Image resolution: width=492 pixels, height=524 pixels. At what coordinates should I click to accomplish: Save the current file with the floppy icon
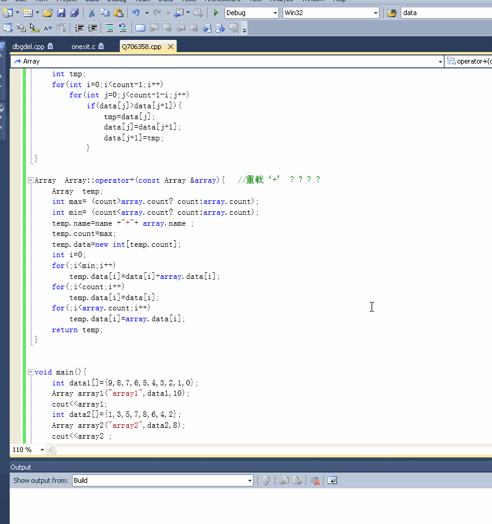61,13
